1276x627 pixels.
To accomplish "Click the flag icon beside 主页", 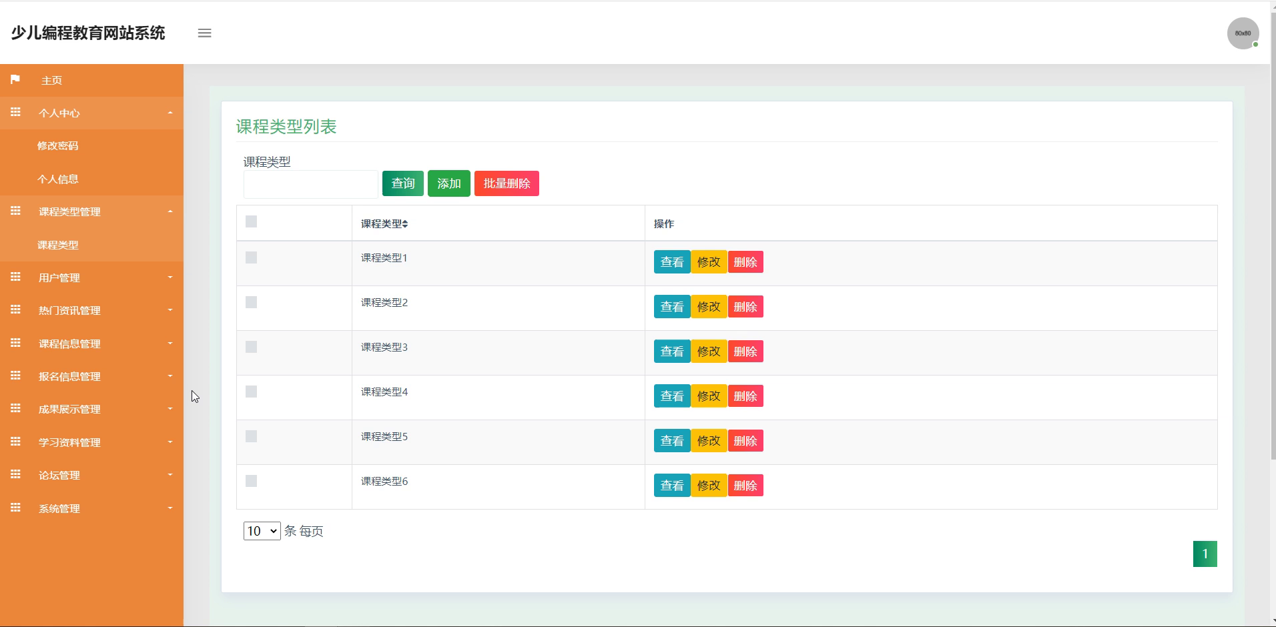I will [x=15, y=79].
